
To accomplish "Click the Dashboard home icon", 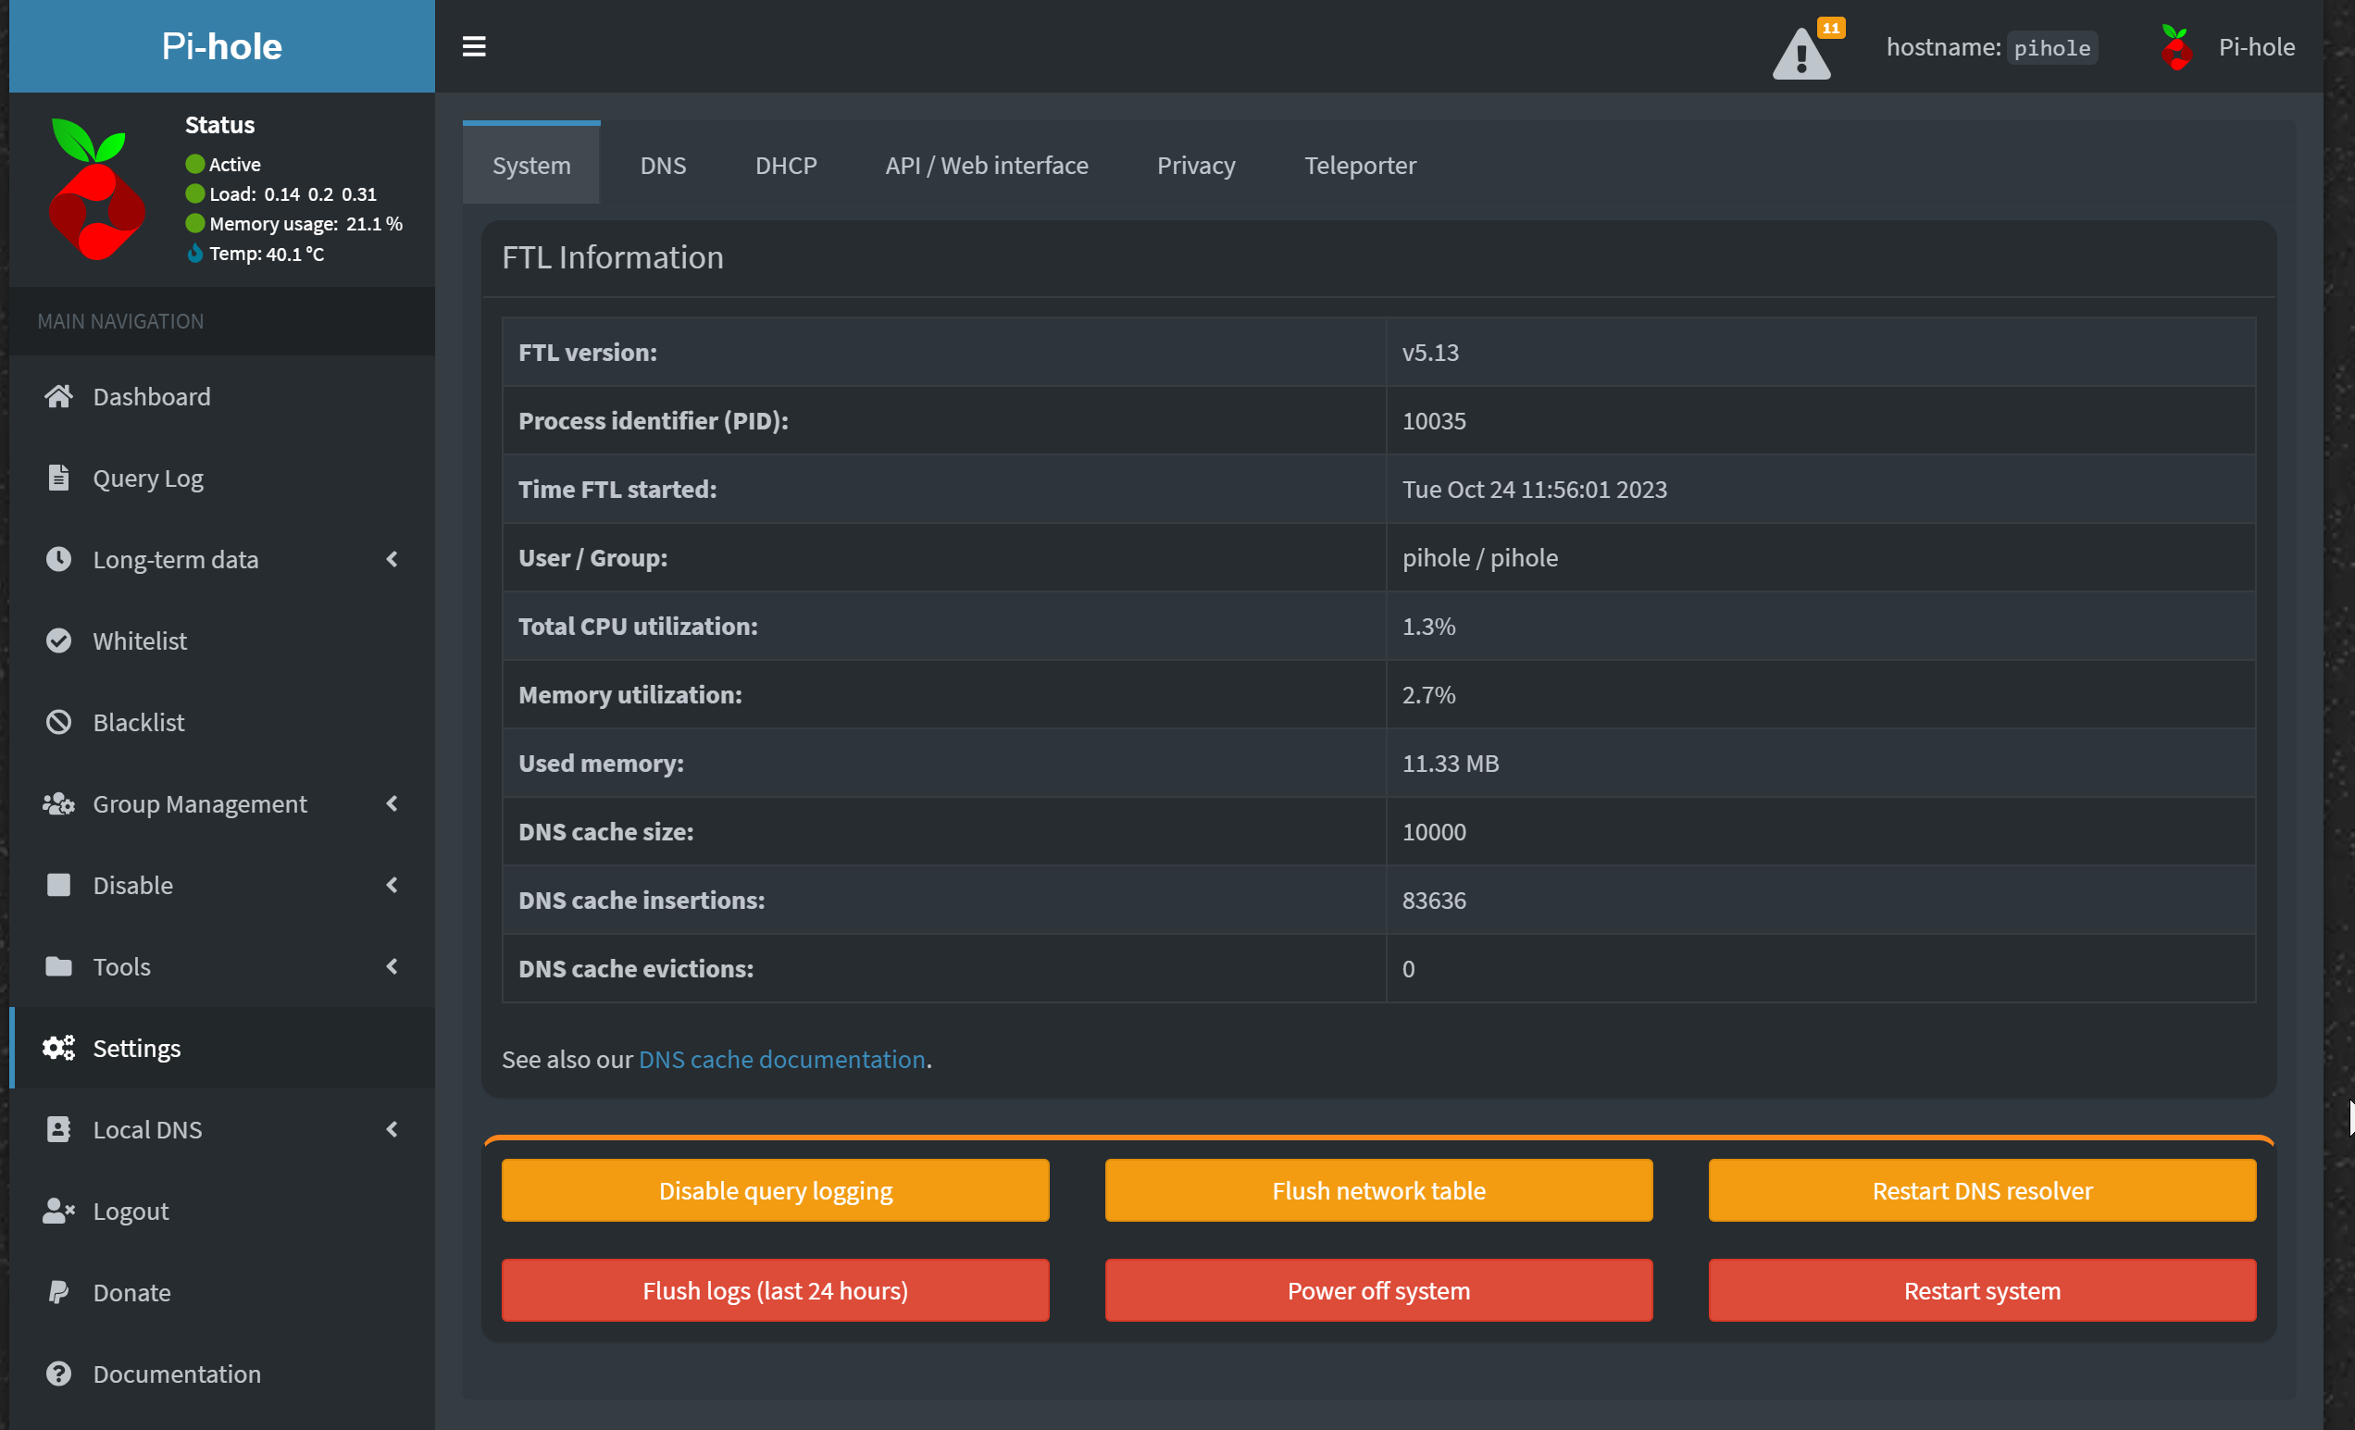I will point(58,396).
